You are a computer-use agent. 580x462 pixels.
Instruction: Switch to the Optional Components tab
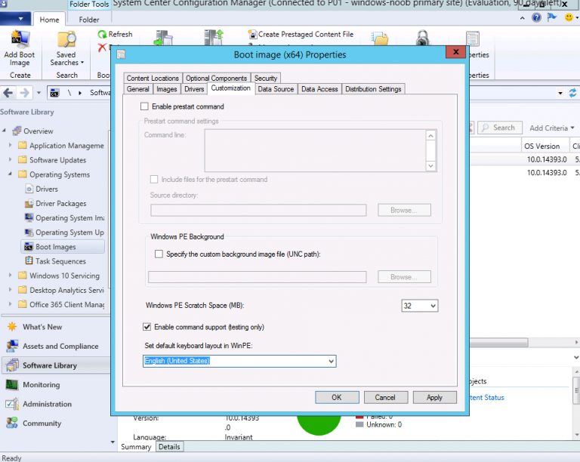point(216,79)
